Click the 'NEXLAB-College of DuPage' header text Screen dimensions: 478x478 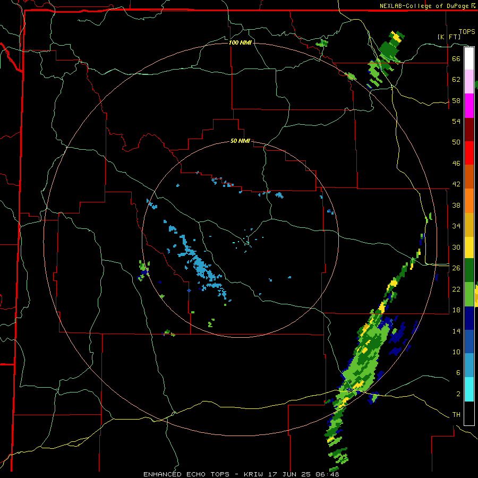tap(424, 6)
